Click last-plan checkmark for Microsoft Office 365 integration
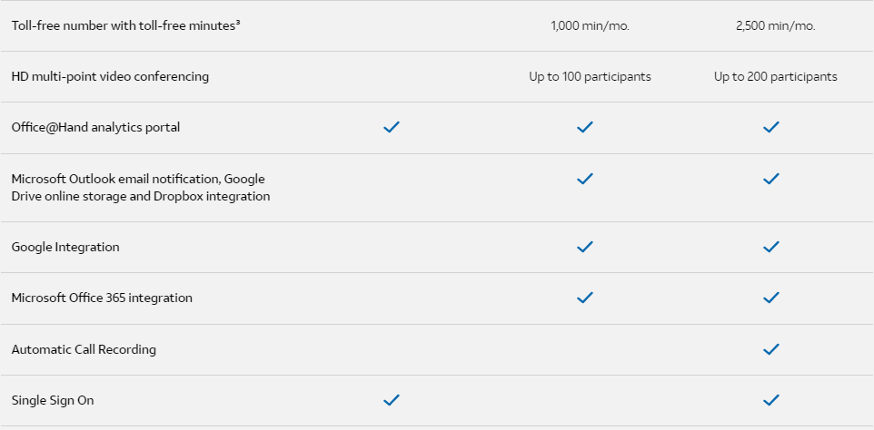Viewport: 874px width, 430px height. point(770,298)
